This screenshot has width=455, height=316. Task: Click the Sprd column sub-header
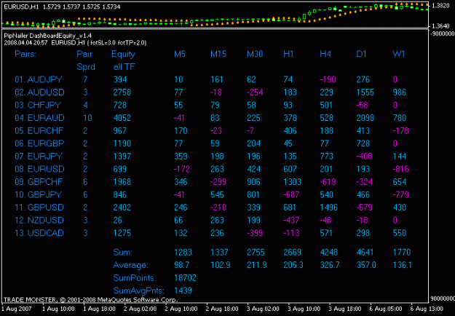(x=86, y=67)
